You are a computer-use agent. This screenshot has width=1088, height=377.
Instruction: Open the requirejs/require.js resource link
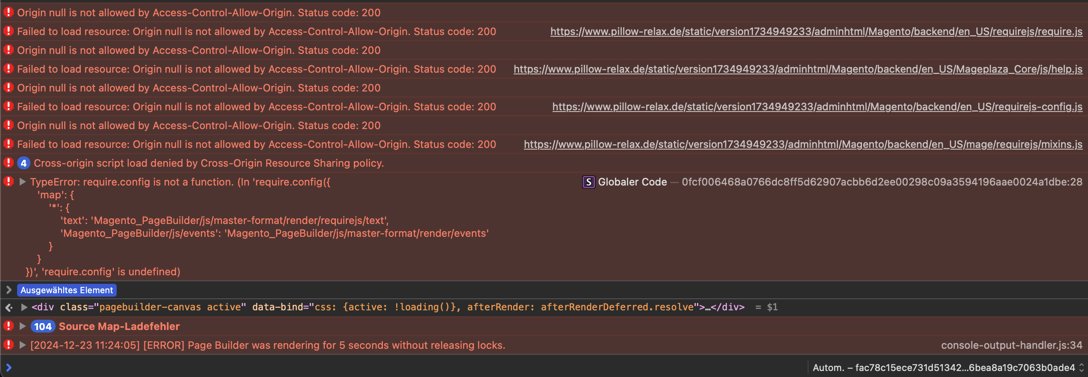click(816, 32)
